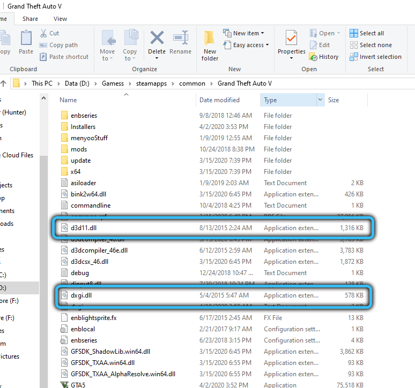The width and height of the screenshot is (415, 388).
Task: Switch to the View ribbon tab
Action: pos(61,19)
